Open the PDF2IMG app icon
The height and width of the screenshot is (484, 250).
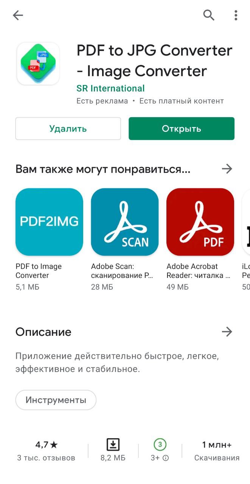point(49,222)
